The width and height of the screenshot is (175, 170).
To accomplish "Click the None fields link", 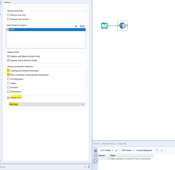I will 82,26.
